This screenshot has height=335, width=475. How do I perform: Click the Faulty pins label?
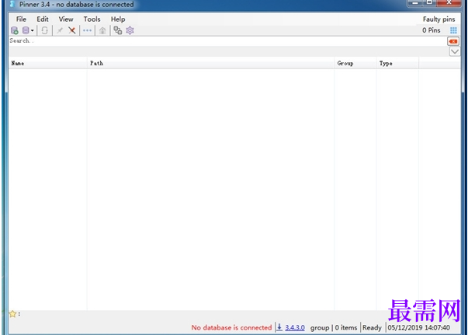[439, 19]
